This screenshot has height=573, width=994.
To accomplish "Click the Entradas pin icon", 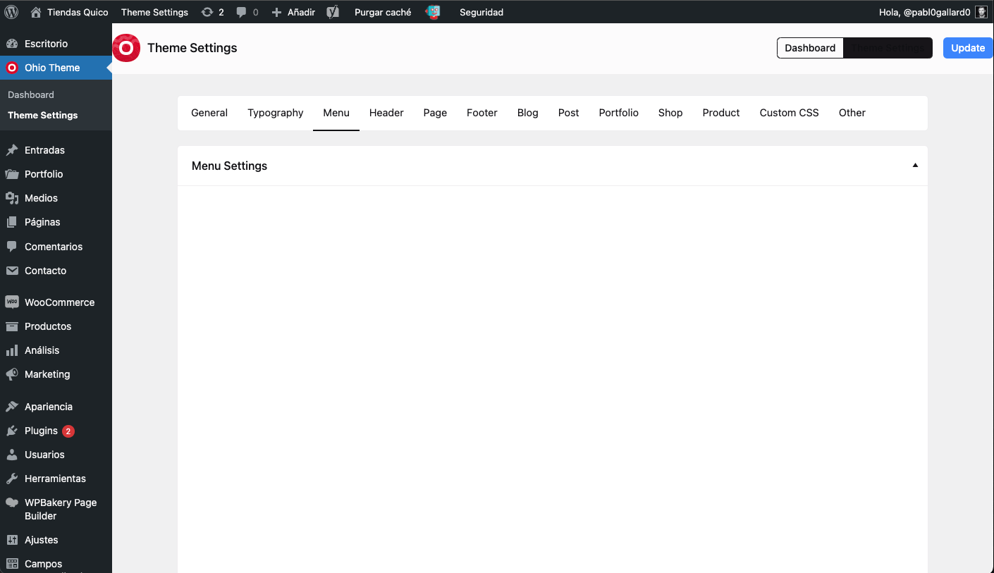I will point(12,150).
